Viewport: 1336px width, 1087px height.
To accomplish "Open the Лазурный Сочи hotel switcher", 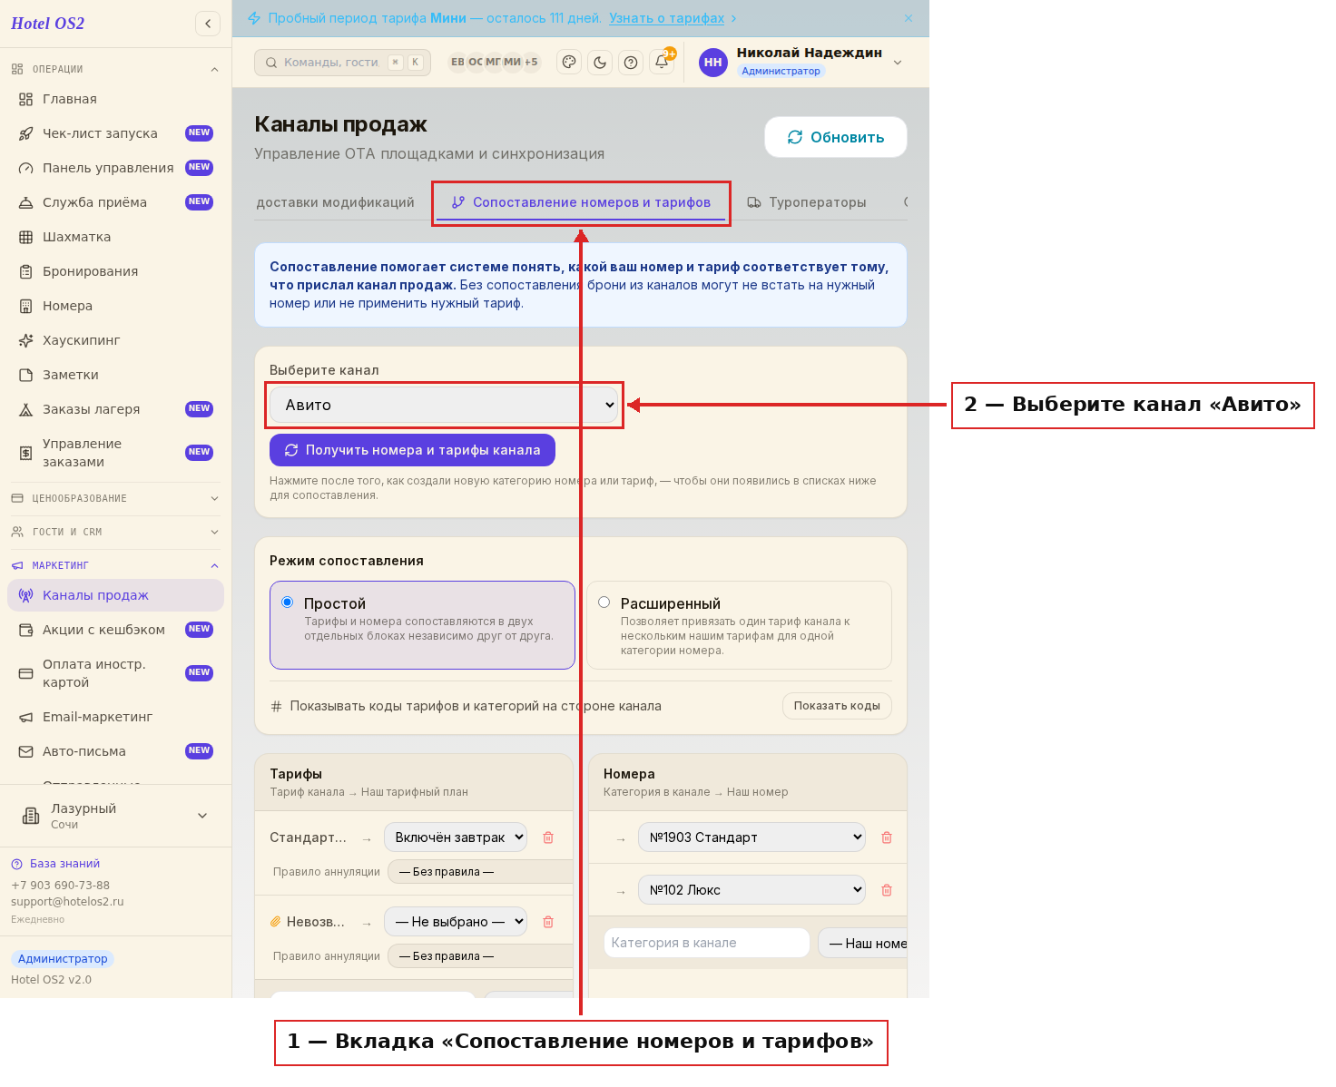I will tap(115, 816).
